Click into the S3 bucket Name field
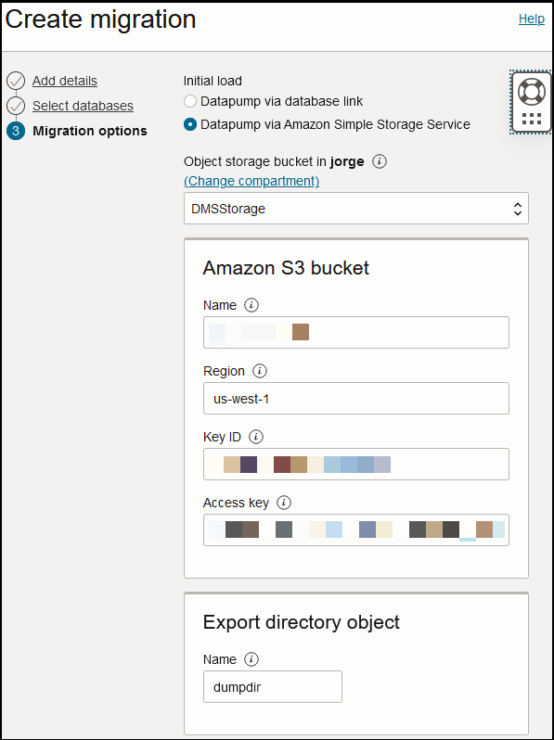This screenshot has width=554, height=740. click(x=356, y=332)
